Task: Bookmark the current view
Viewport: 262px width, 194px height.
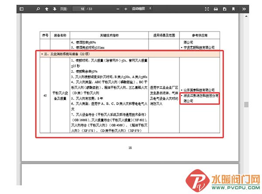Action: tap(233, 9)
